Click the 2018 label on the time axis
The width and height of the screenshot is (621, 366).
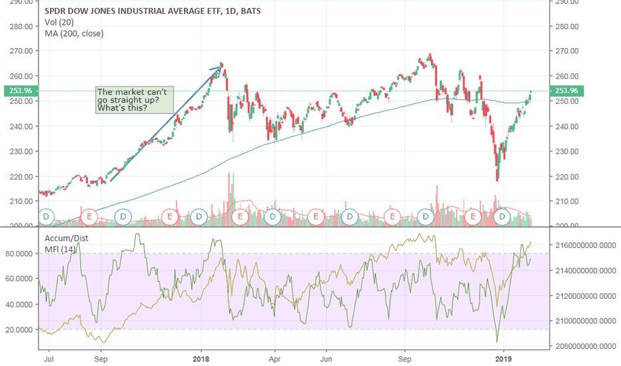pyautogui.click(x=201, y=359)
